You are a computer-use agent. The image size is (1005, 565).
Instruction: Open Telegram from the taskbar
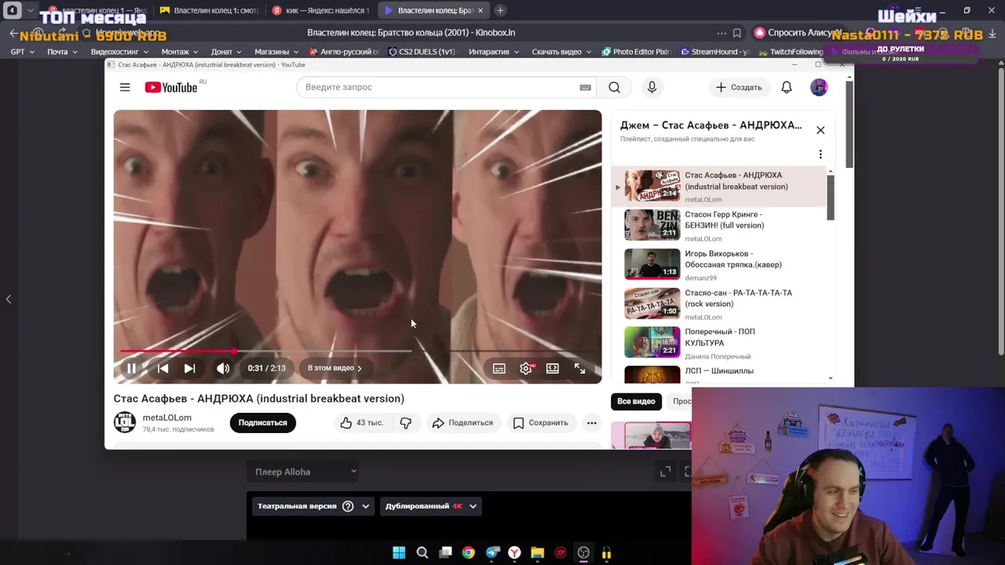click(x=492, y=553)
